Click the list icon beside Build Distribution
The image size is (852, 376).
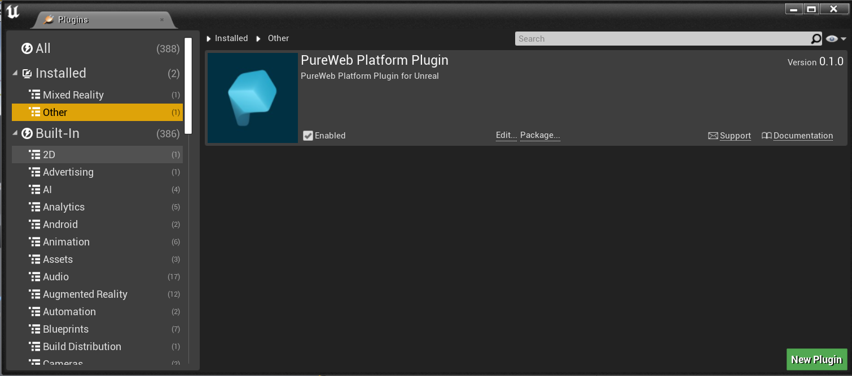tap(34, 346)
